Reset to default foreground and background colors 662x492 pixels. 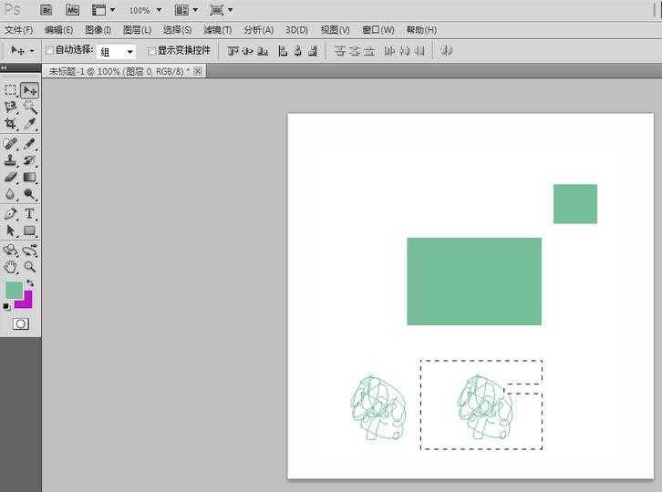tap(6, 307)
